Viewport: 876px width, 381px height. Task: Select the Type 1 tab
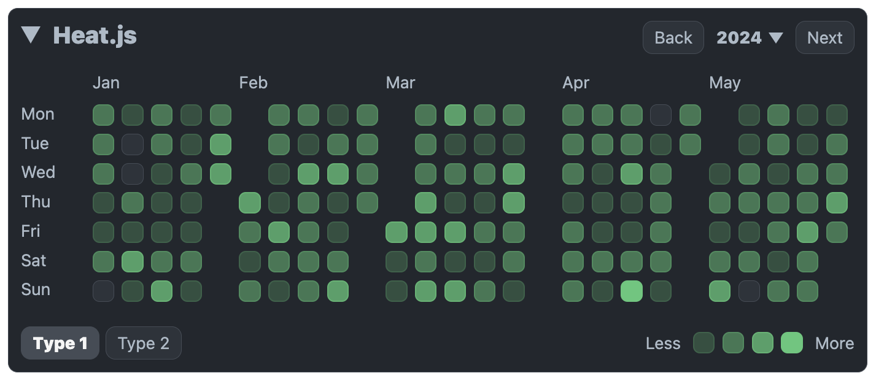coord(60,343)
